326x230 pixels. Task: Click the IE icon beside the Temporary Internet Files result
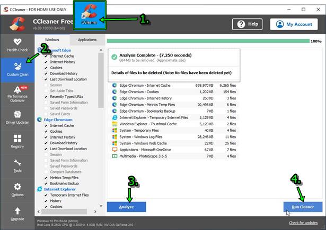(x=114, y=117)
